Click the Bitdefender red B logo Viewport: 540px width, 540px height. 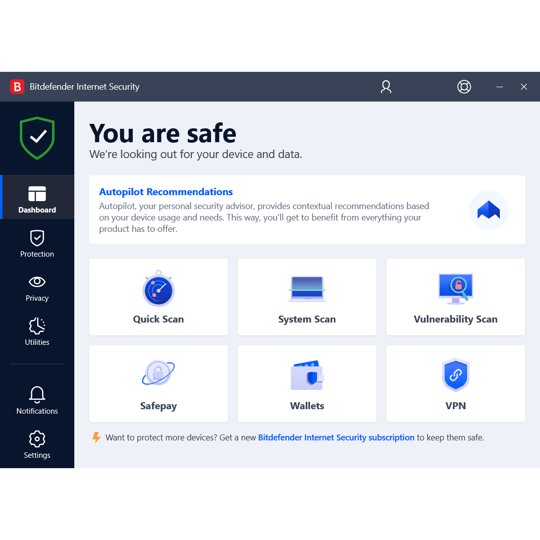(17, 87)
